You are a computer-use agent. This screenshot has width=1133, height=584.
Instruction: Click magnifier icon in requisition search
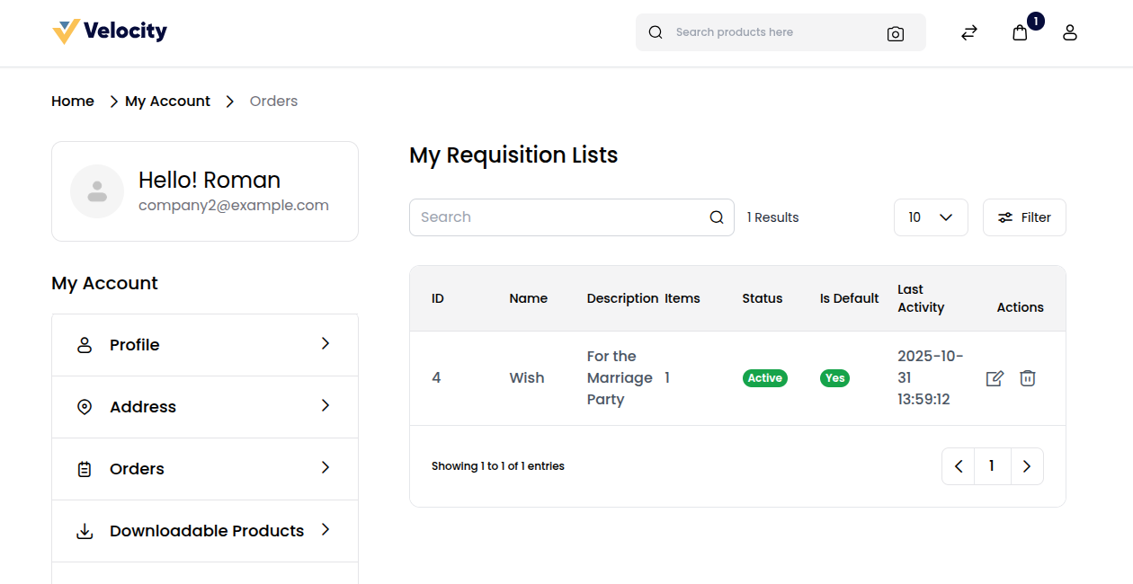(717, 217)
